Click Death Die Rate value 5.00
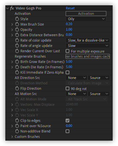 (69, 67)
